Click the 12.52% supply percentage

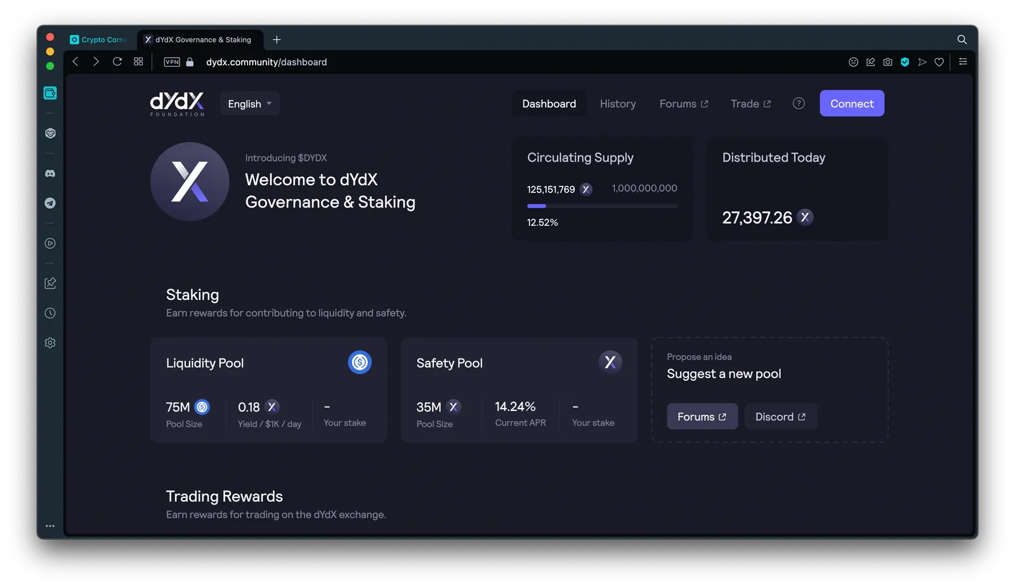click(542, 223)
